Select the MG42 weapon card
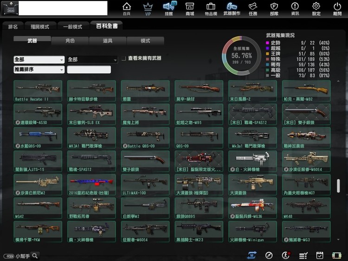Viewport: 348px width, 261px height. [38, 208]
